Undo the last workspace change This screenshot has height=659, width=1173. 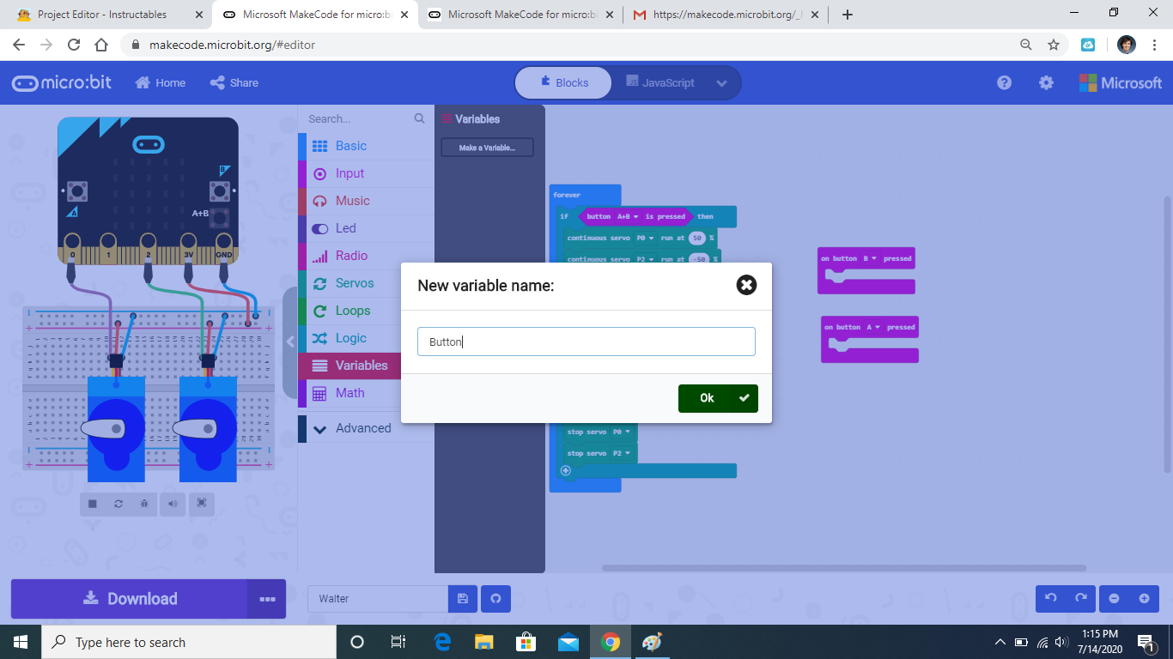(x=1051, y=598)
